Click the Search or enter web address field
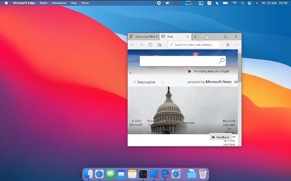 pos(194,45)
